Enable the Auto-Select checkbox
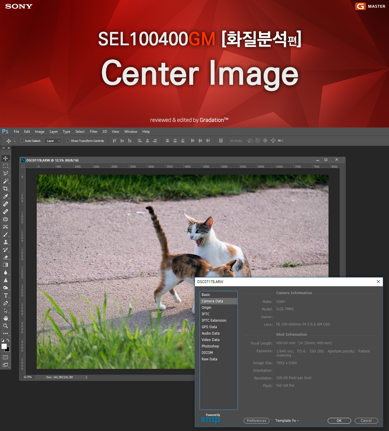Viewport: 389px width, 431px height. point(22,141)
